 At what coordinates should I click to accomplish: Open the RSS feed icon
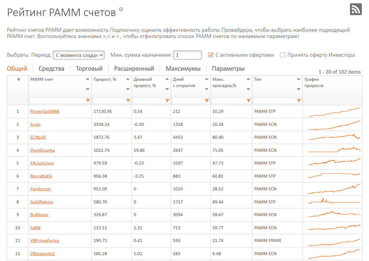(356, 9)
